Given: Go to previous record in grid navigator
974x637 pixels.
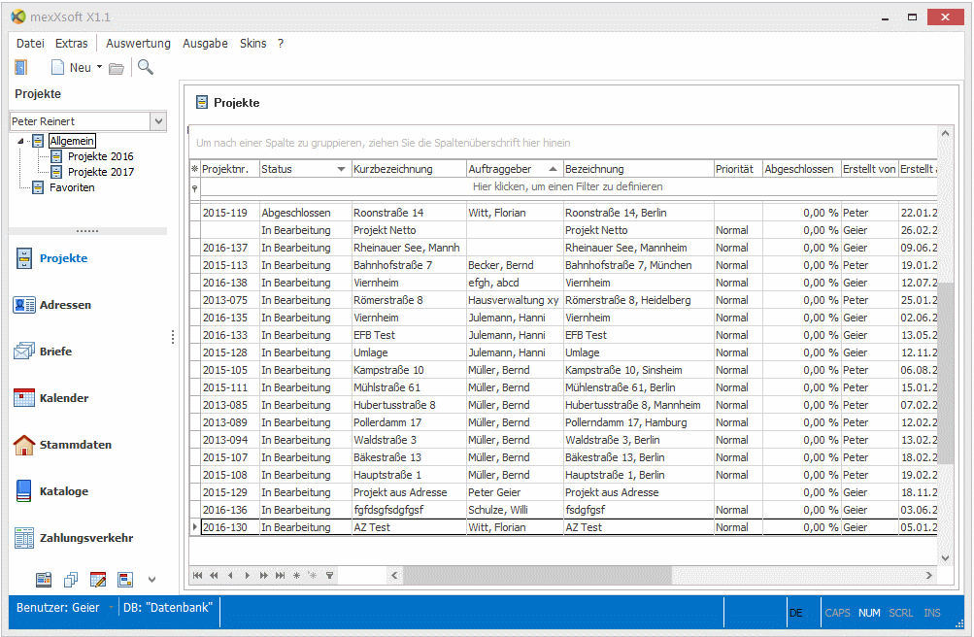Looking at the screenshot, I should [230, 576].
